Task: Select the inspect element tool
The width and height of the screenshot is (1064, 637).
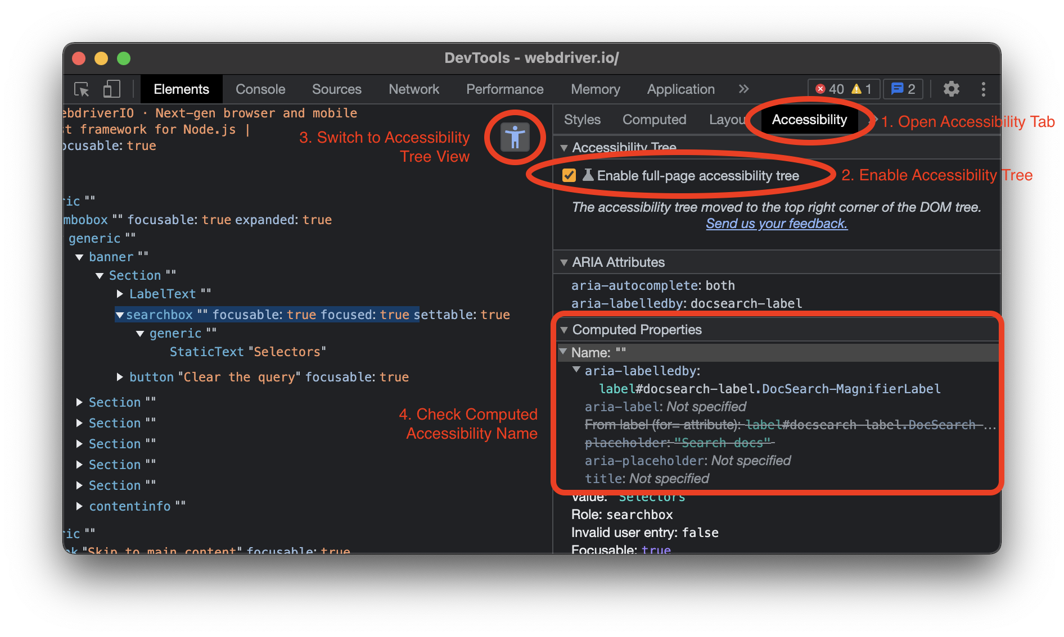Action: 81,89
